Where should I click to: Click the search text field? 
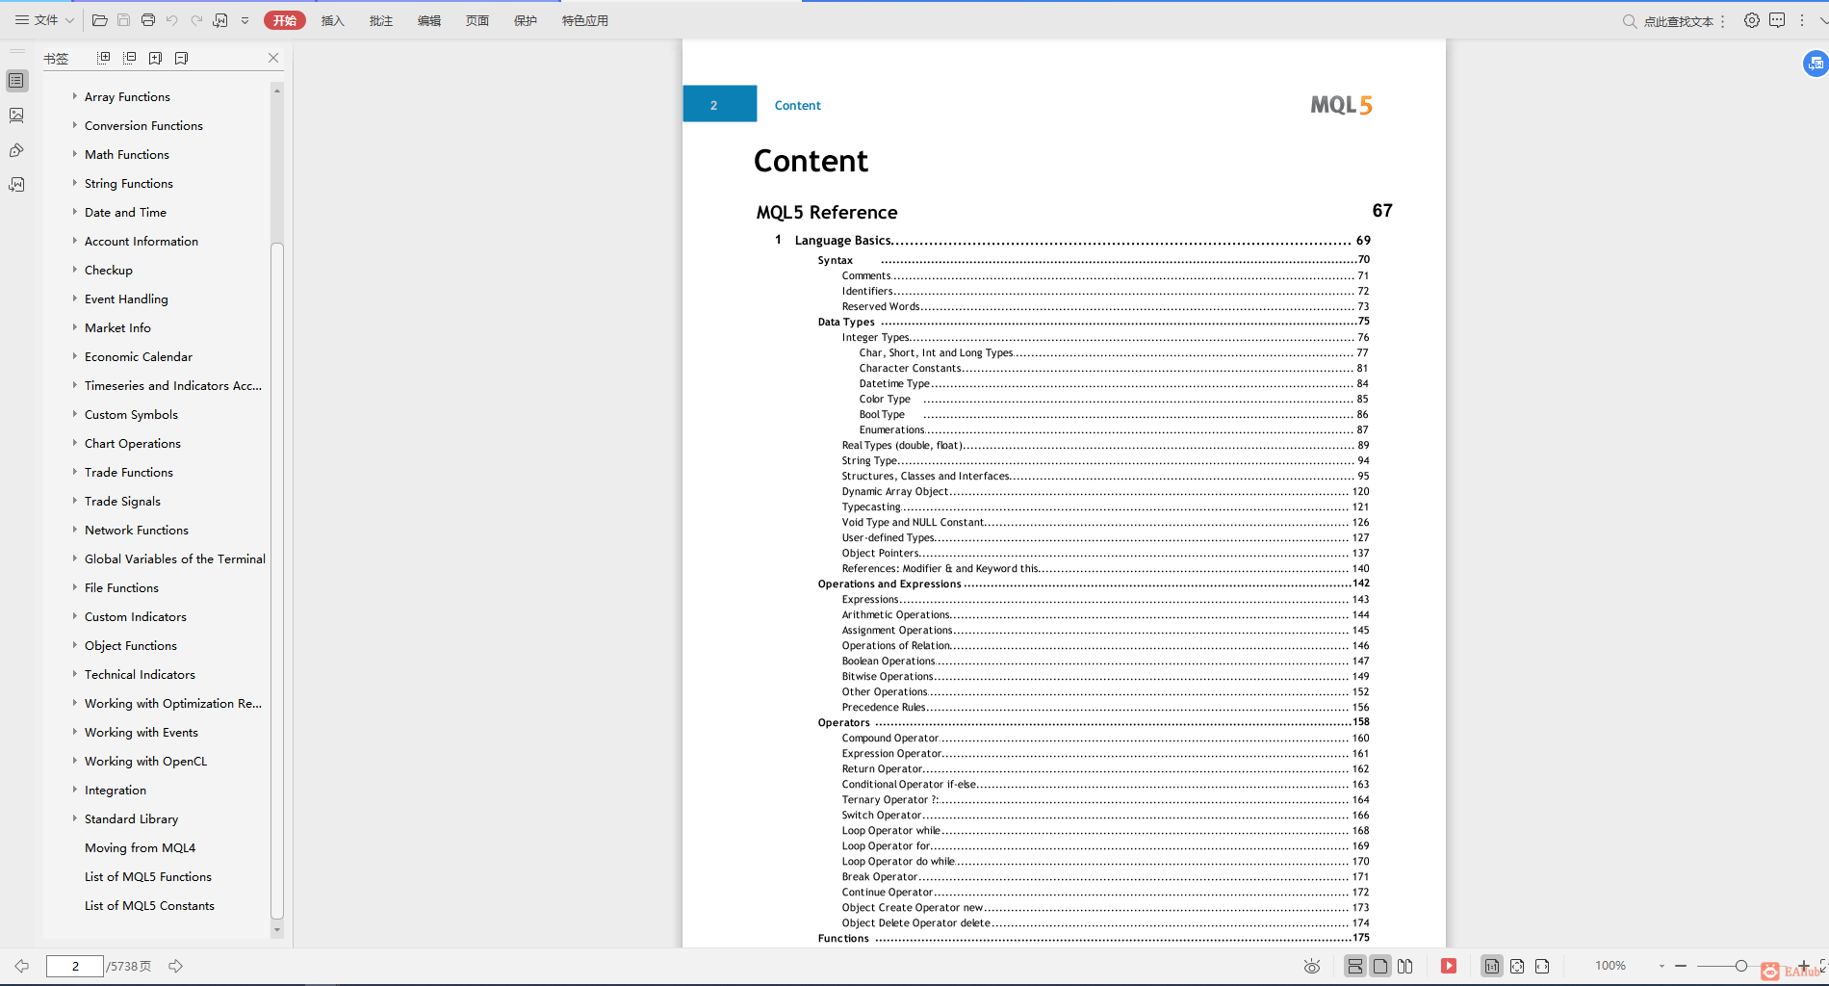pyautogui.click(x=1678, y=21)
